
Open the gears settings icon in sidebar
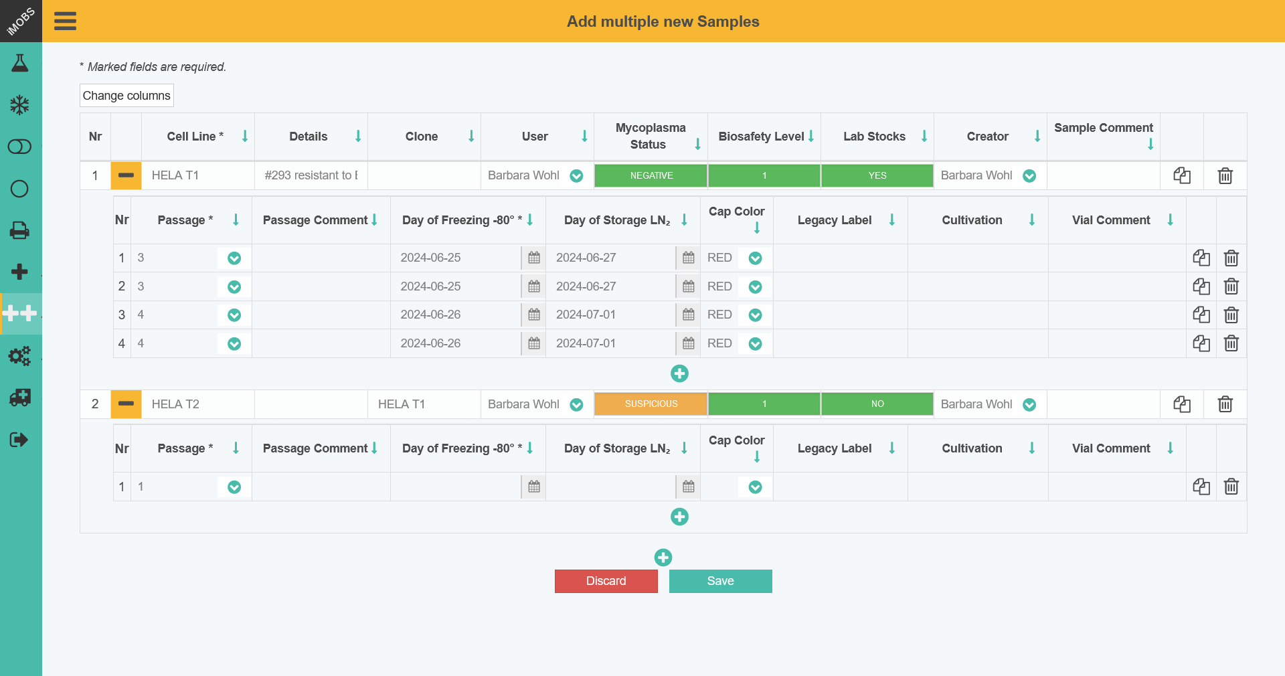tap(20, 356)
